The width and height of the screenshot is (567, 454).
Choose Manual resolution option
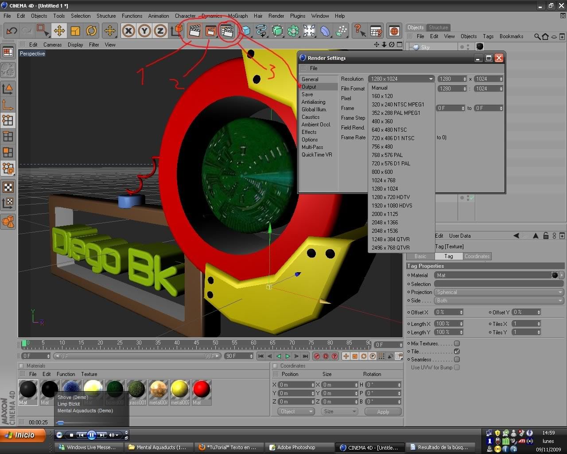coord(380,88)
